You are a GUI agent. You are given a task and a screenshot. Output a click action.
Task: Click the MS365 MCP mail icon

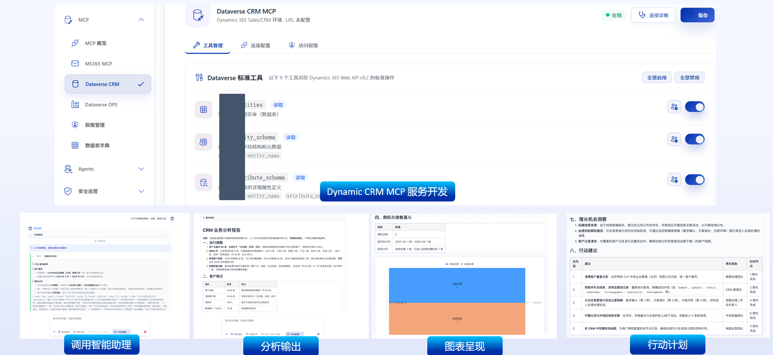tap(75, 64)
